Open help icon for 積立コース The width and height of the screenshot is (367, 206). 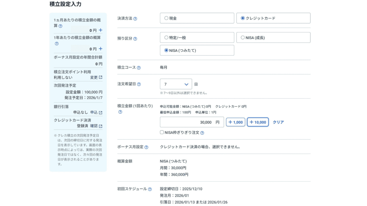coord(139,68)
